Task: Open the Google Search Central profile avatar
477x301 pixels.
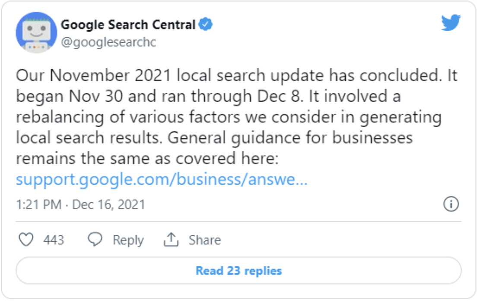Action: pos(36,32)
